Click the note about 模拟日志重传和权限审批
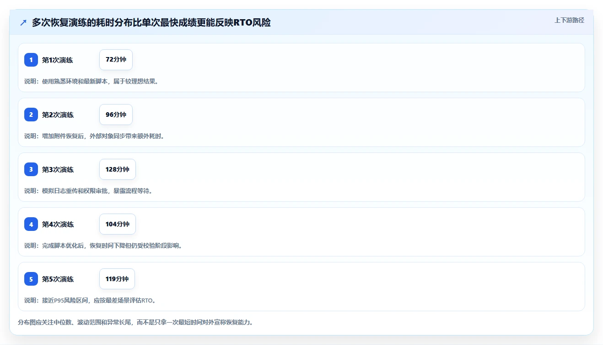This screenshot has height=345, width=603. 88,191
